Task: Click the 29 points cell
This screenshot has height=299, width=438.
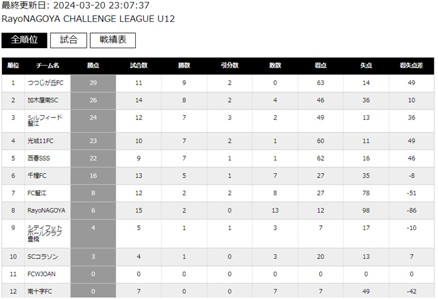Action: pos(93,83)
